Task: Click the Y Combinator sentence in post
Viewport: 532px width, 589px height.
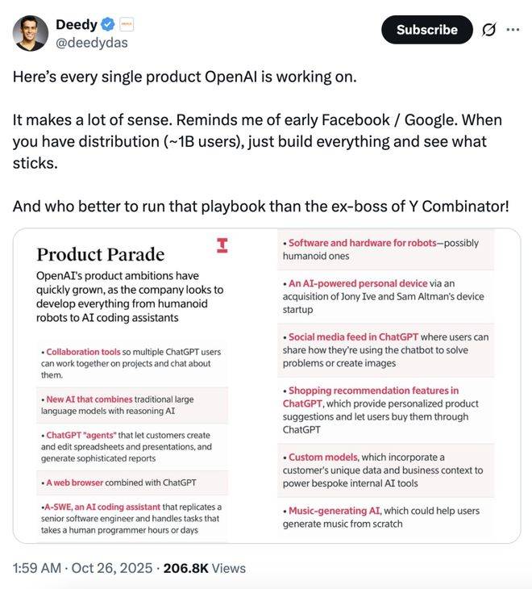Action: coord(260,206)
